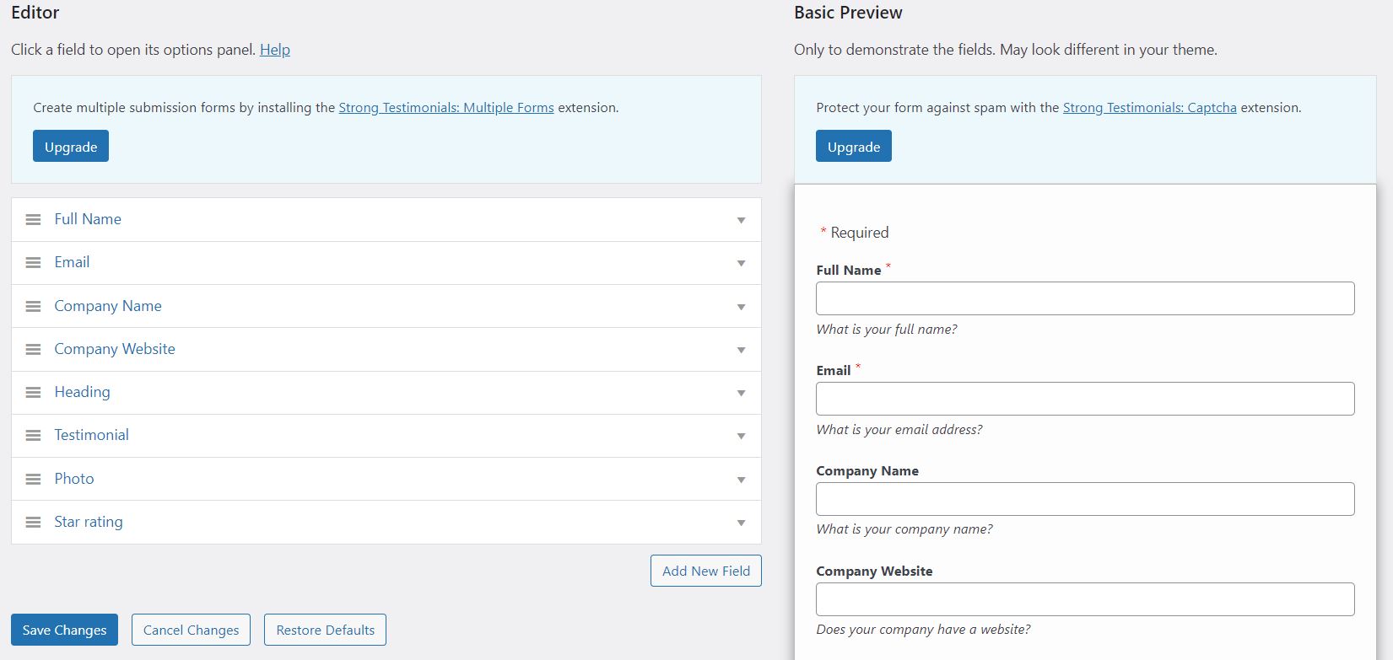This screenshot has width=1393, height=660.
Task: Open the Testimonial field options arrow
Action: (741, 437)
